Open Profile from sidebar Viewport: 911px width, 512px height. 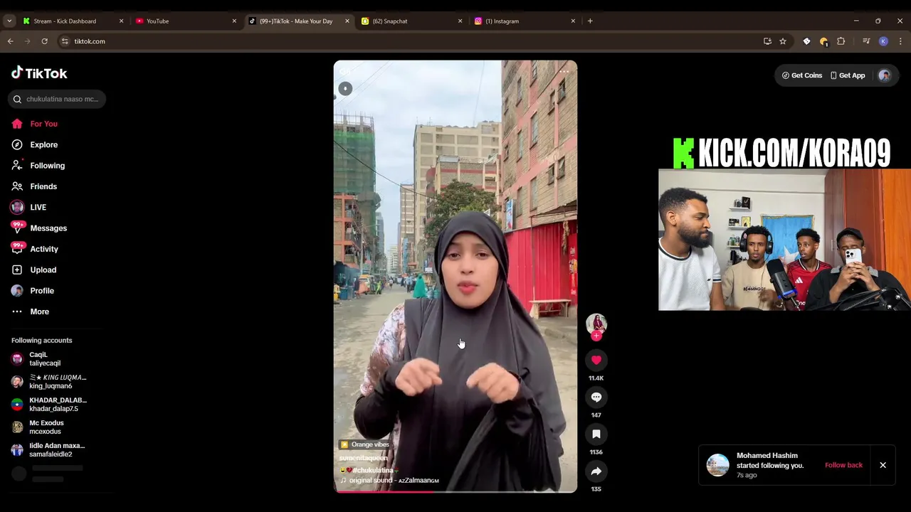(32, 291)
